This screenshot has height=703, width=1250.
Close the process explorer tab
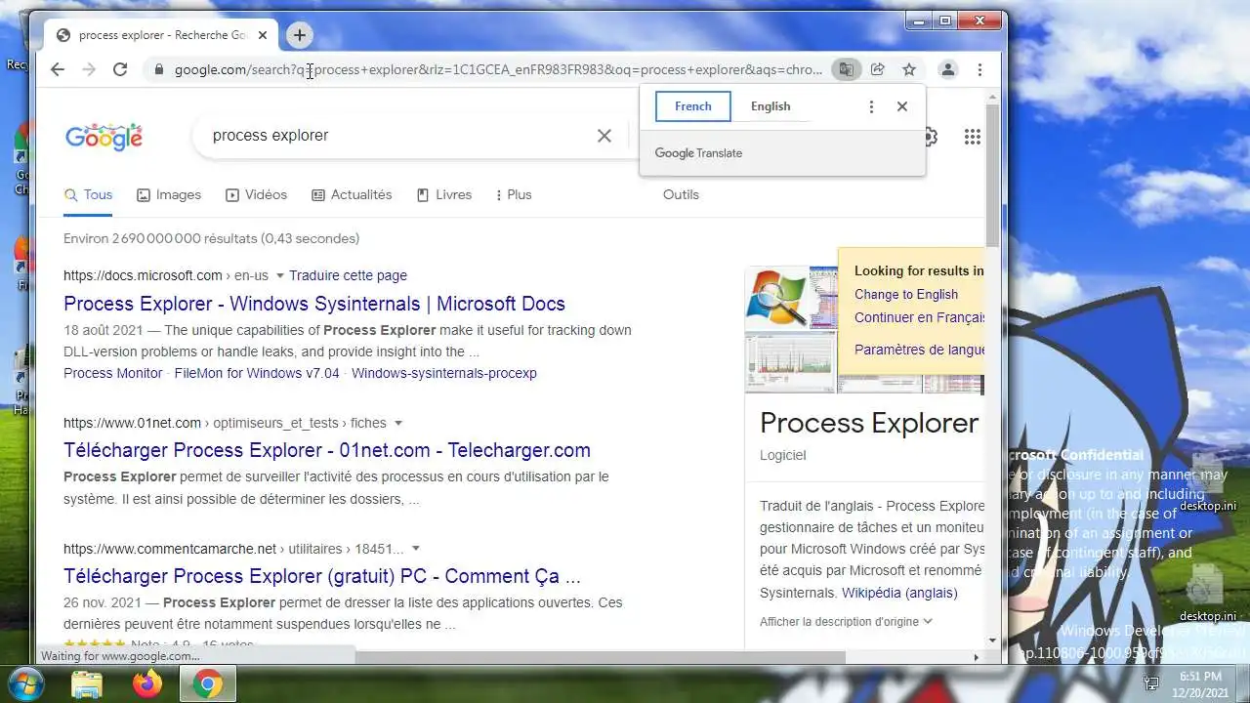262,35
